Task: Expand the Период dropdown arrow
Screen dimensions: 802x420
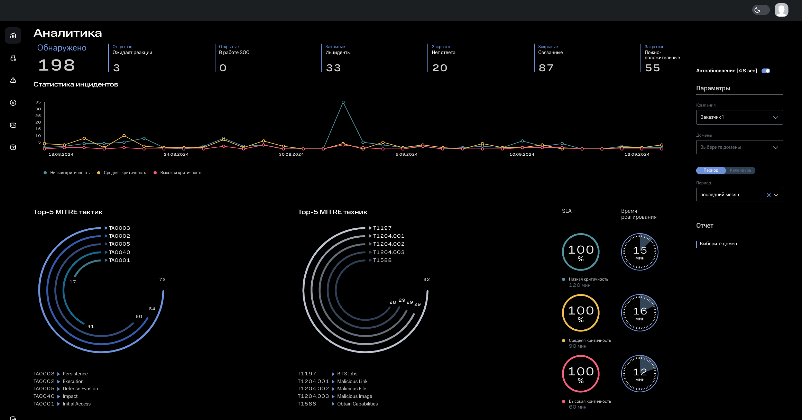Action: (x=776, y=195)
